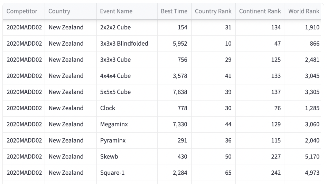
Task: Click the world rank 5,170 cell
Action: click(x=312, y=157)
